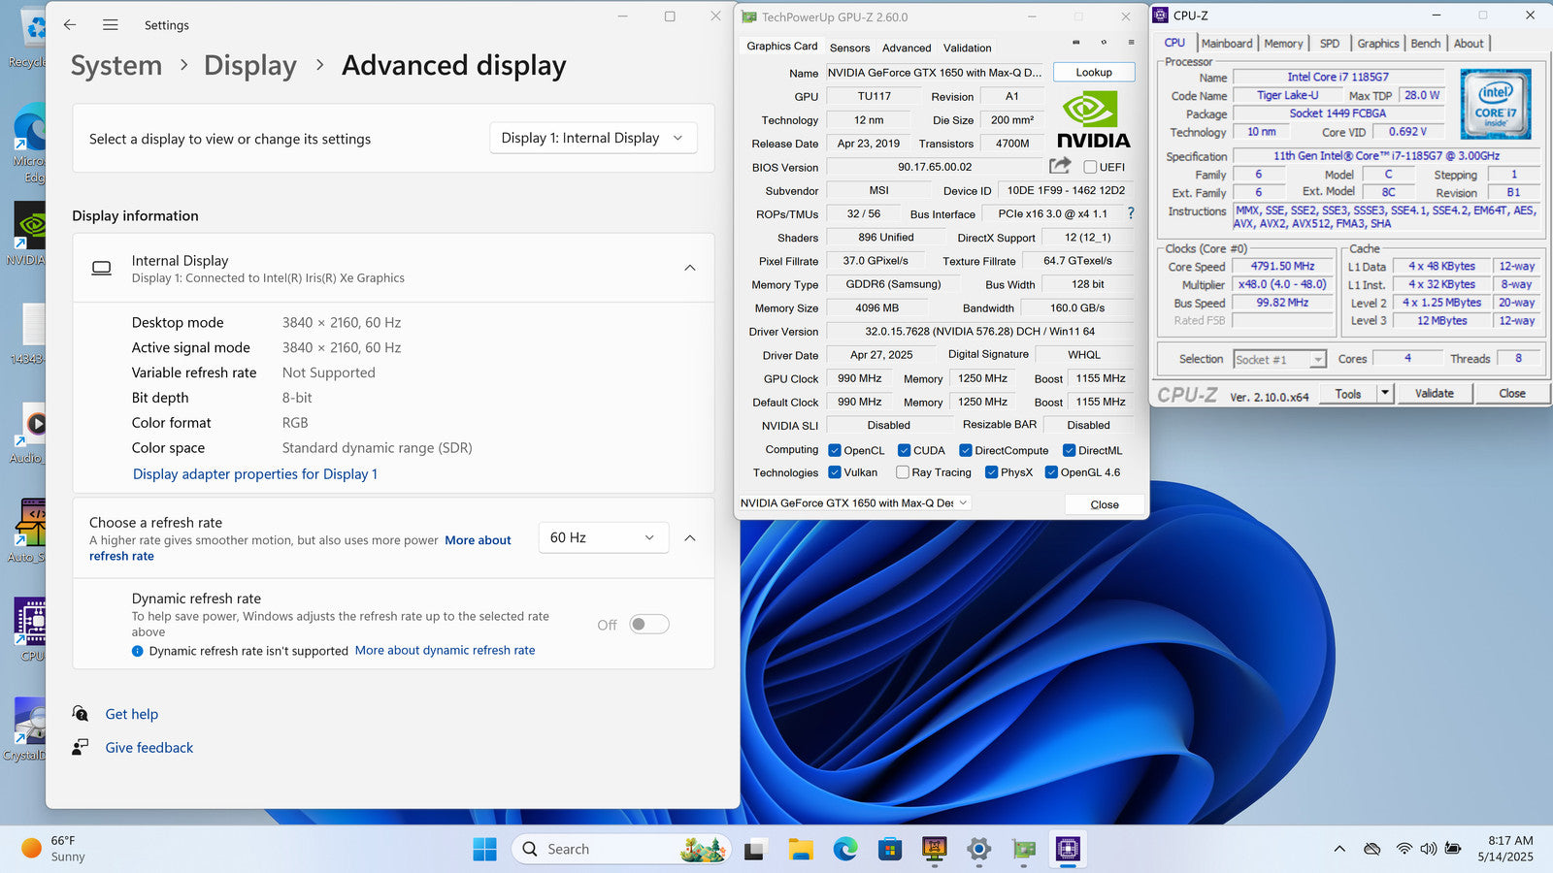1553x873 pixels.
Task: Switch to the Sensors tab in GPU-Z
Action: click(849, 48)
